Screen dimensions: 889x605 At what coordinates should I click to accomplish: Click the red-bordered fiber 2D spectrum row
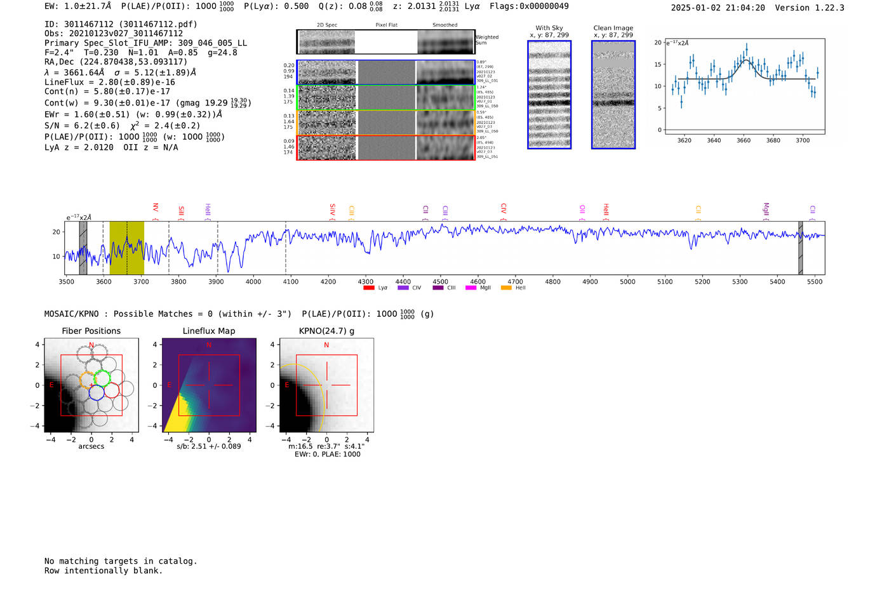coord(386,148)
